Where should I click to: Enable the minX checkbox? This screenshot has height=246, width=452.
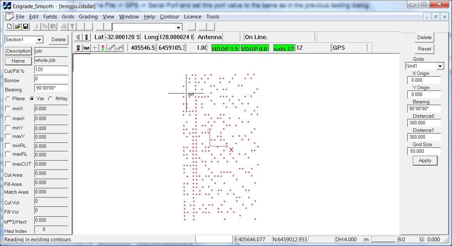[x=8, y=109]
